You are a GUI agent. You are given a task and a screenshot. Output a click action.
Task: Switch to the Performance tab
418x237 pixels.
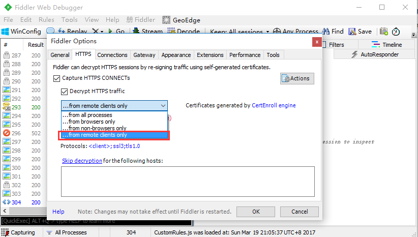tap(245, 55)
